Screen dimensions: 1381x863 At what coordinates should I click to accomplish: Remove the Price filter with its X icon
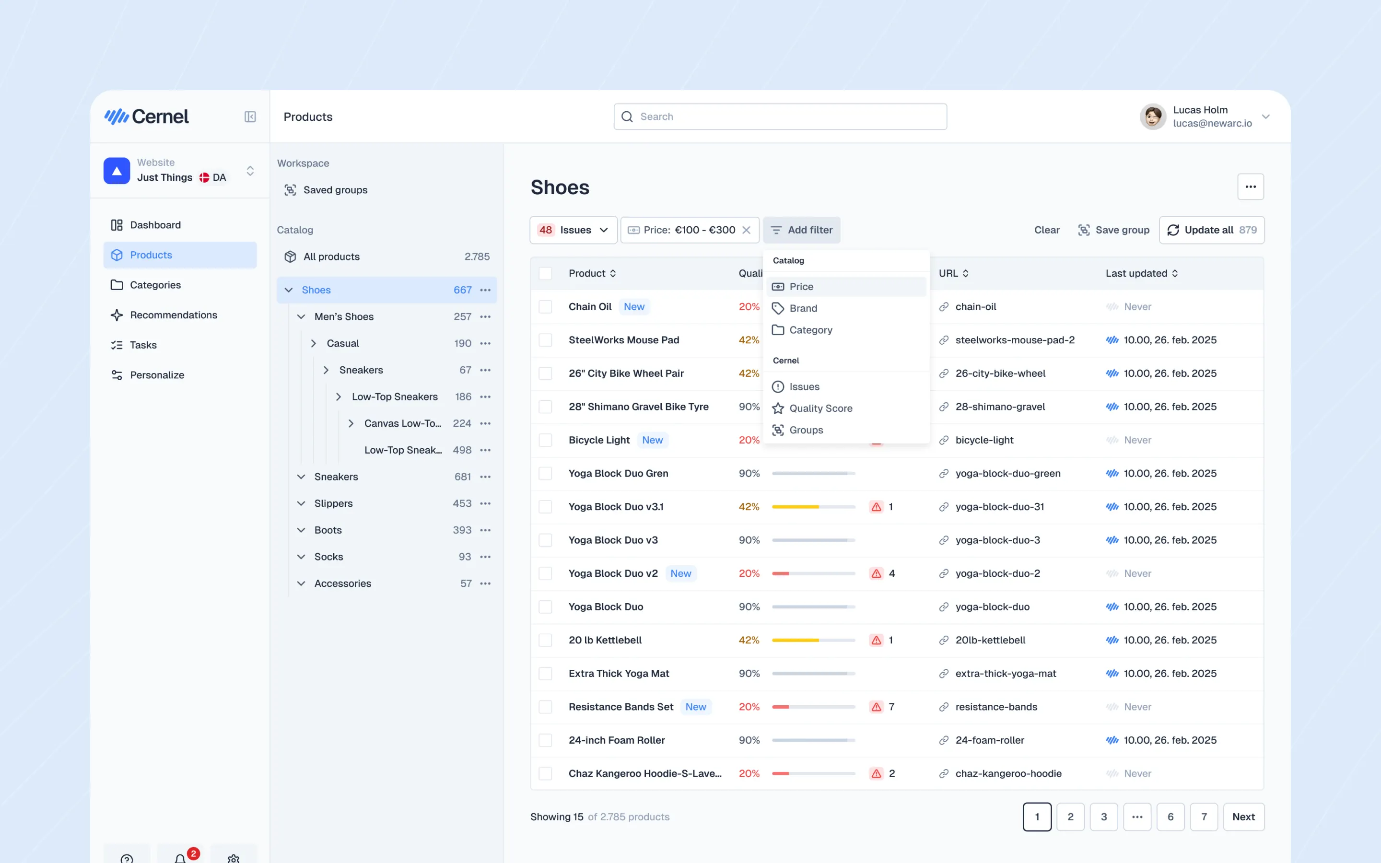point(747,230)
